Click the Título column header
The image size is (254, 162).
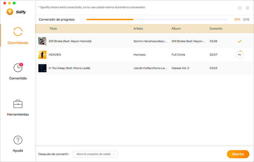(53, 29)
